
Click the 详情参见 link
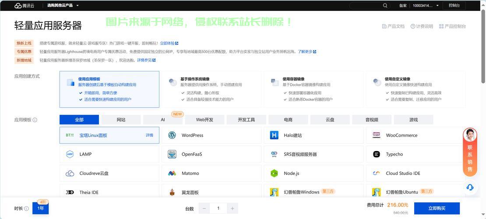(146, 60)
